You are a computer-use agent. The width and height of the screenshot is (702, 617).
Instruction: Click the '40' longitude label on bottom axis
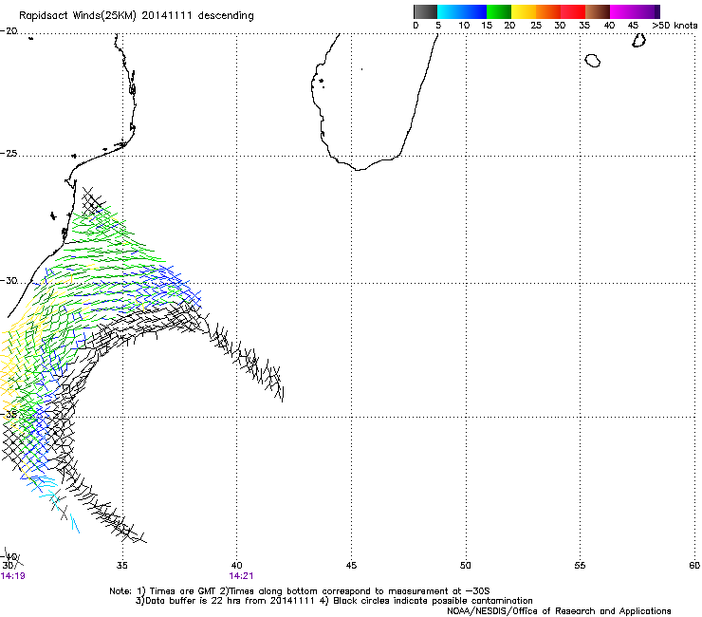point(236,566)
